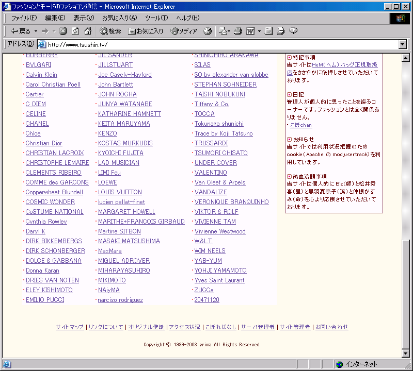
Task: Open the VALENTINO brand link
Action: click(211, 173)
